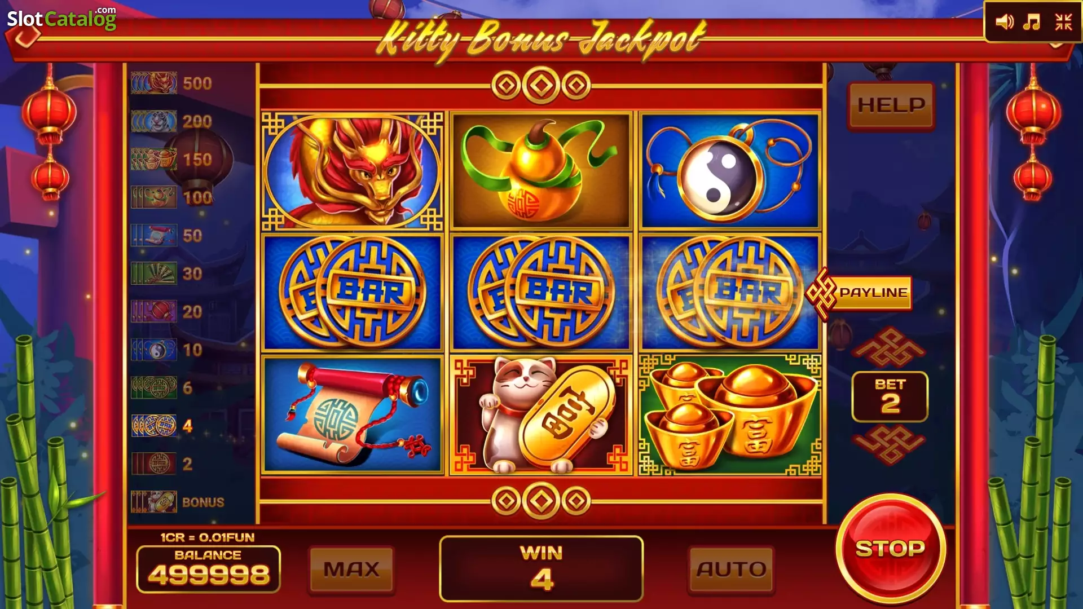Start autoplay with the AUTO button
The width and height of the screenshot is (1083, 609).
click(731, 570)
